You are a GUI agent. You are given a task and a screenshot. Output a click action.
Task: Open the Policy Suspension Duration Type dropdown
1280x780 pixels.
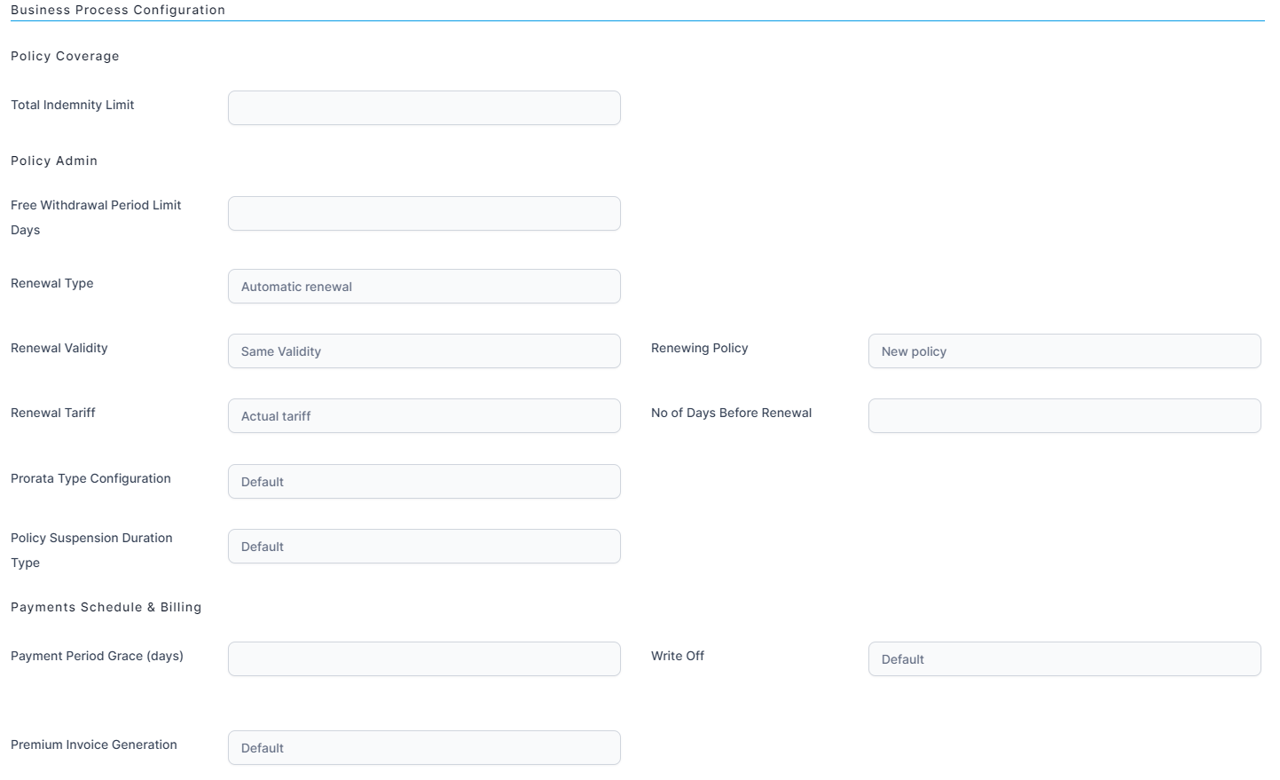tap(424, 547)
